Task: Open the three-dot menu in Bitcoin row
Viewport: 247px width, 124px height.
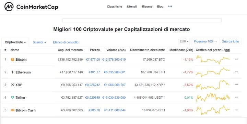Action: [x=236, y=59]
